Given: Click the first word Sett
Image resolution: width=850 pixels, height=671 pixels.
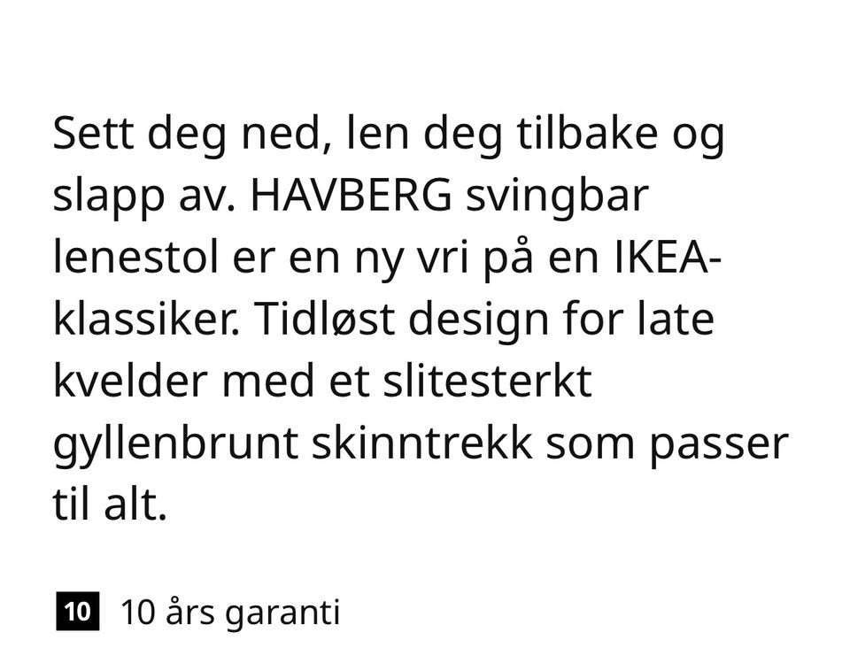Looking at the screenshot, I should click(x=93, y=134).
